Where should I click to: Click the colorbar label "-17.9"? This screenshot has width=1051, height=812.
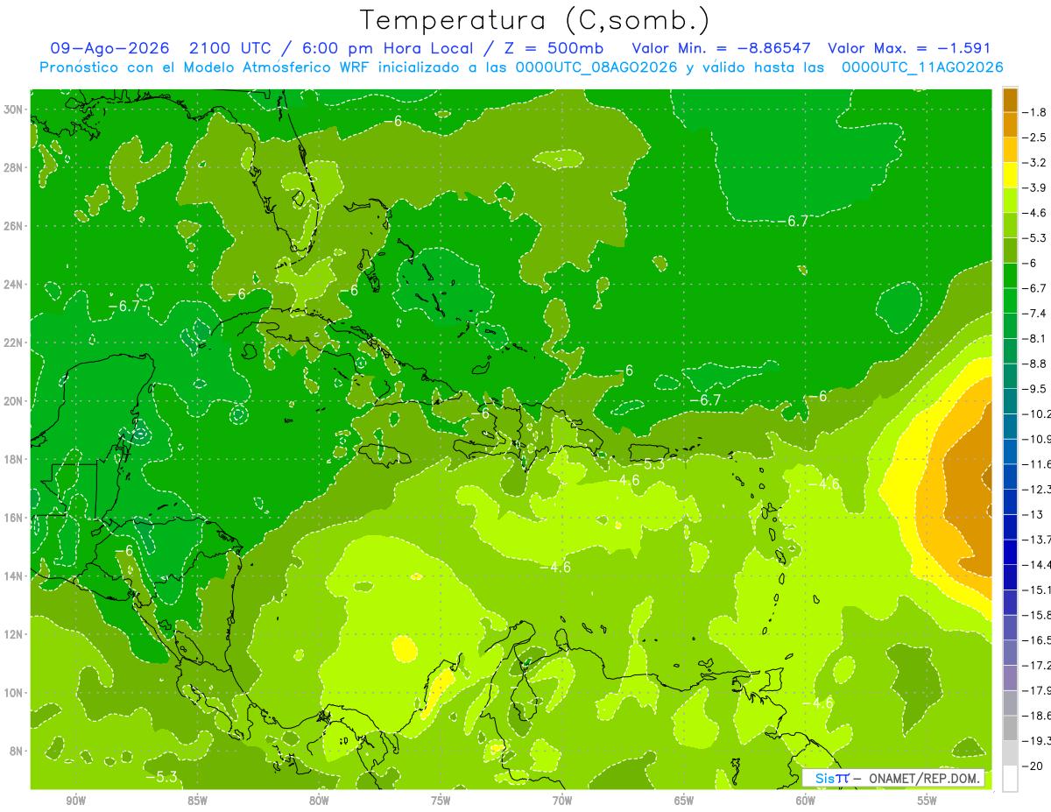click(x=1037, y=690)
